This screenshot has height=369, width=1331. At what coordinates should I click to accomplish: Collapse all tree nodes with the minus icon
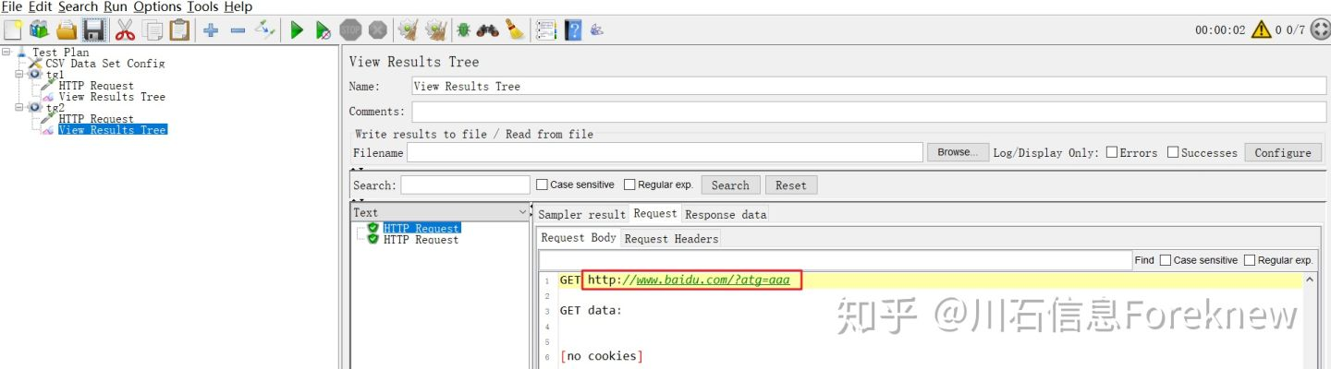238,30
